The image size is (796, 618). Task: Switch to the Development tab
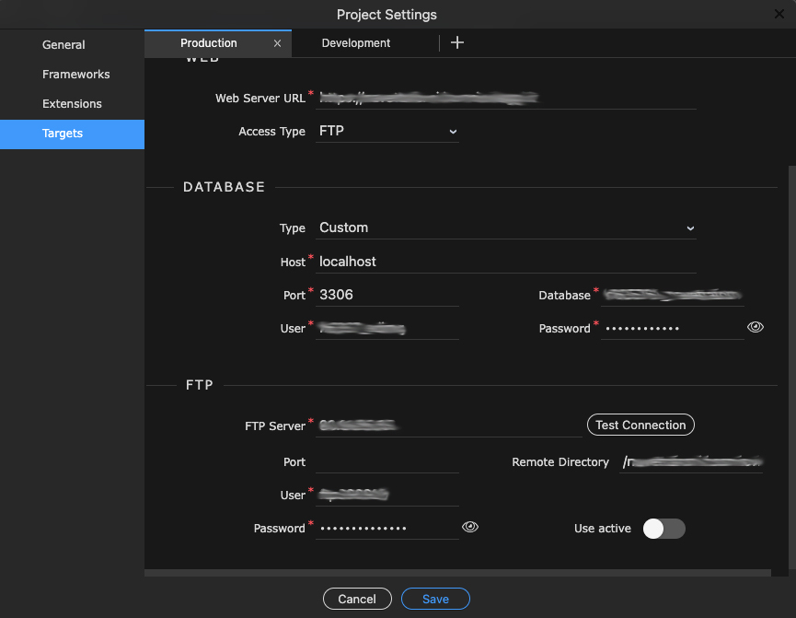coord(356,43)
